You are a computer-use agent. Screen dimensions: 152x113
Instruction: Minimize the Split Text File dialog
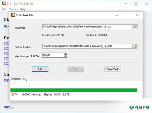tap(117, 15)
